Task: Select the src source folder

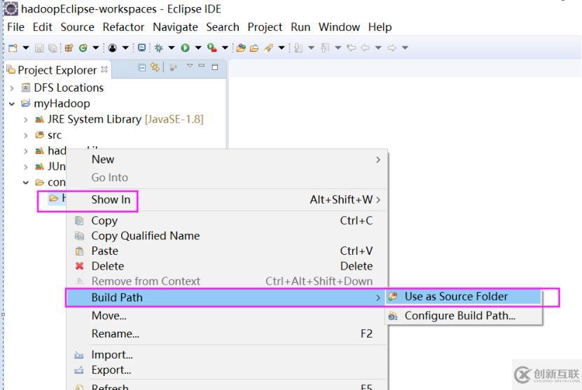Action: click(54, 135)
